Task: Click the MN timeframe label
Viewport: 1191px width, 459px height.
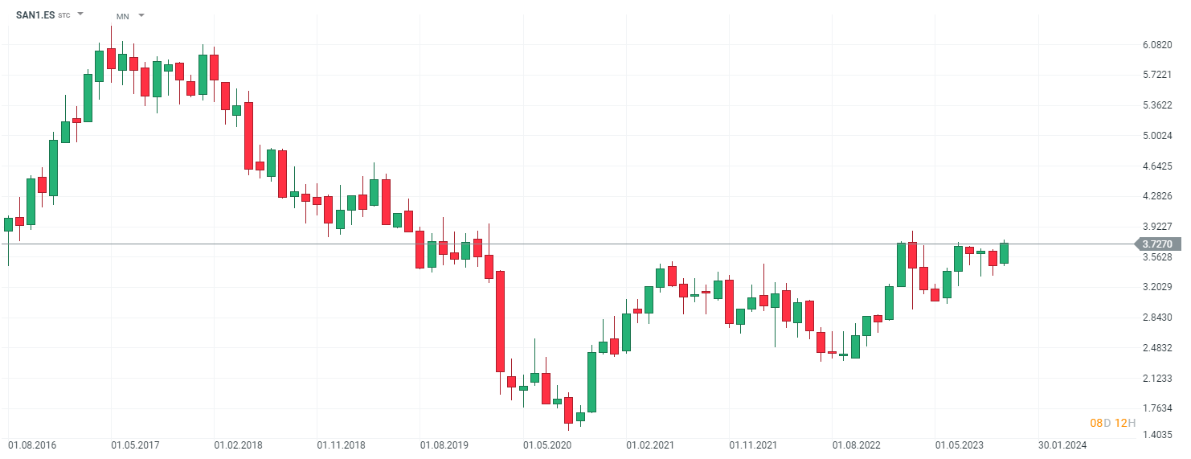Action: point(122,16)
